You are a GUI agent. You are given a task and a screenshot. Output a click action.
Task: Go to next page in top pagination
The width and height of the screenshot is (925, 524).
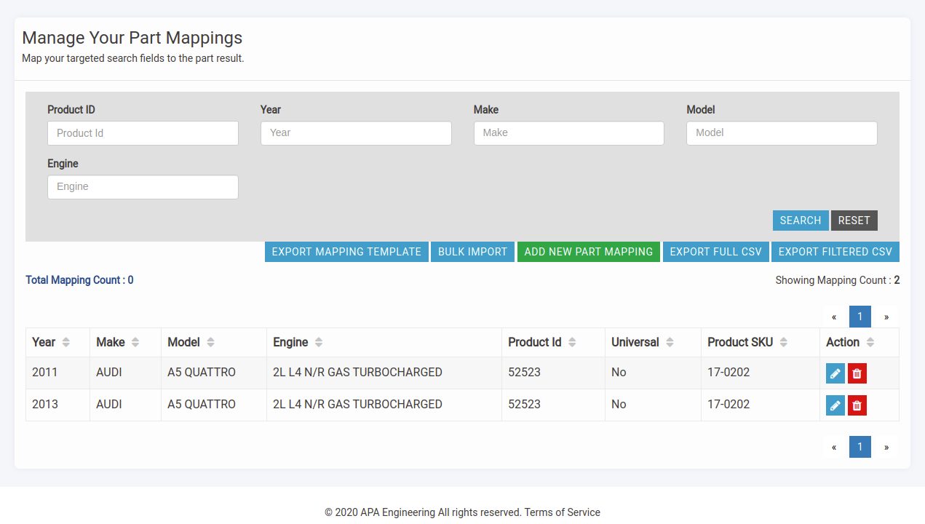click(886, 317)
